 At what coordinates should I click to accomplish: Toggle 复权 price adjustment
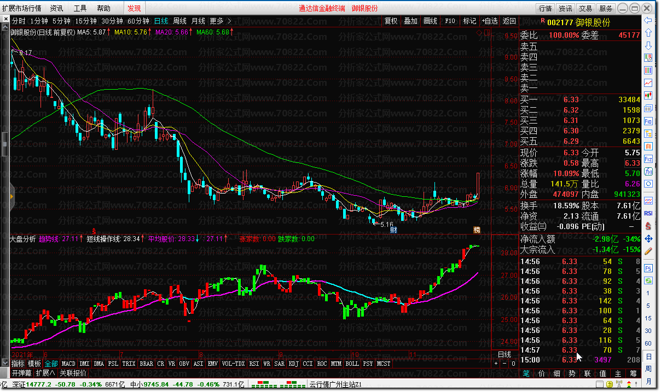point(391,21)
